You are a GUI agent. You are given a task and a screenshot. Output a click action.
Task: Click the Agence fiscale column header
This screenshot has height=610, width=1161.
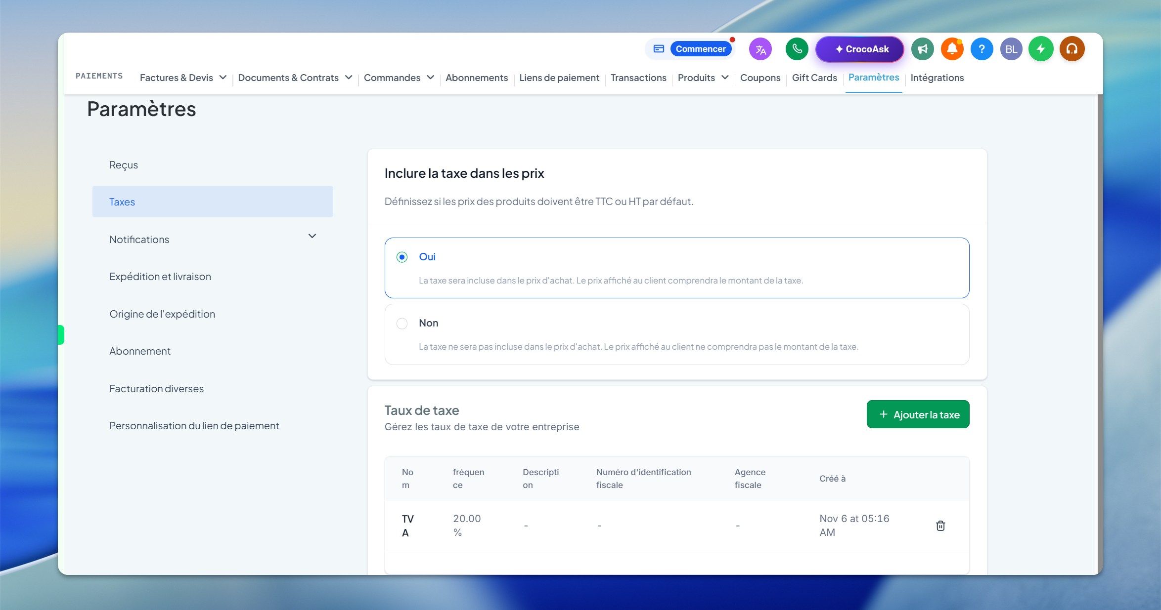pos(750,479)
